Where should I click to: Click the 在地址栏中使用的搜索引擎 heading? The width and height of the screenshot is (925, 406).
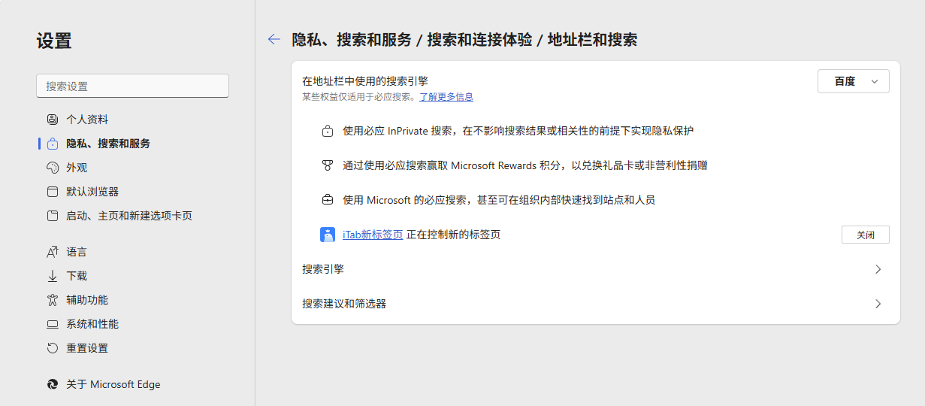pyautogui.click(x=365, y=80)
